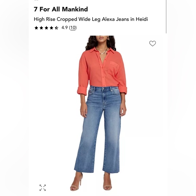The height and width of the screenshot is (196, 196).
Task: Click the first rating star
Action: [x=36, y=28]
